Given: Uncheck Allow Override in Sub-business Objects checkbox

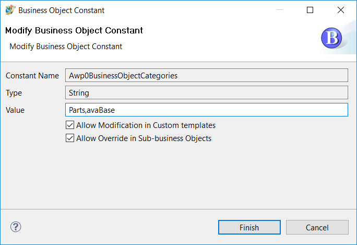Looking at the screenshot, I should pos(70,138).
